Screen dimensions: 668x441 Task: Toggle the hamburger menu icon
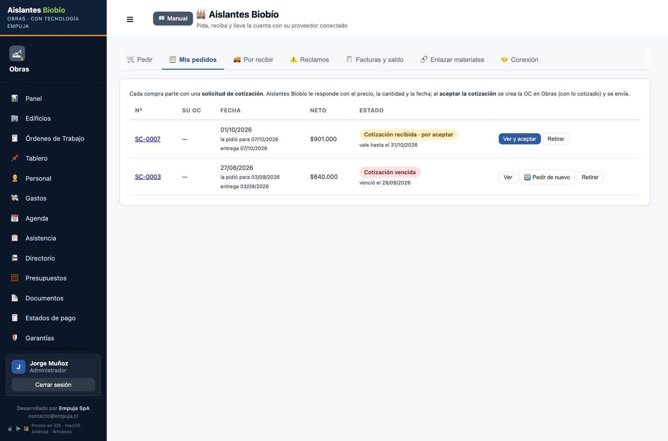(x=130, y=19)
